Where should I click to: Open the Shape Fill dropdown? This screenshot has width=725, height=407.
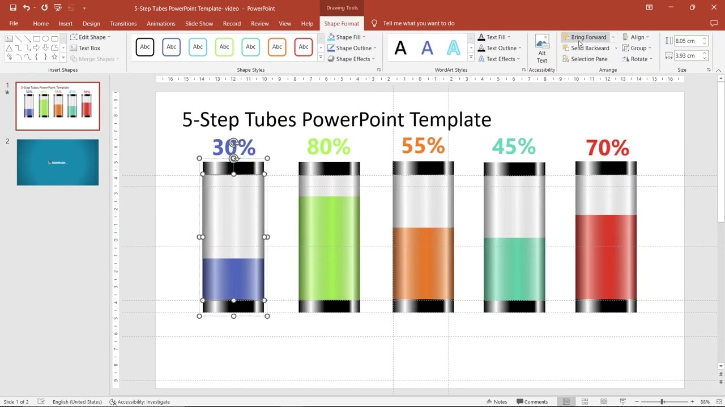[347, 37]
